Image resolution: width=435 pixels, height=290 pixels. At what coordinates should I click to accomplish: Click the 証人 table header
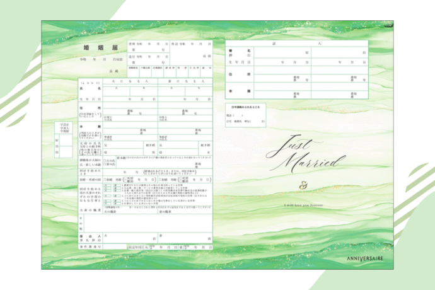[x=297, y=43]
